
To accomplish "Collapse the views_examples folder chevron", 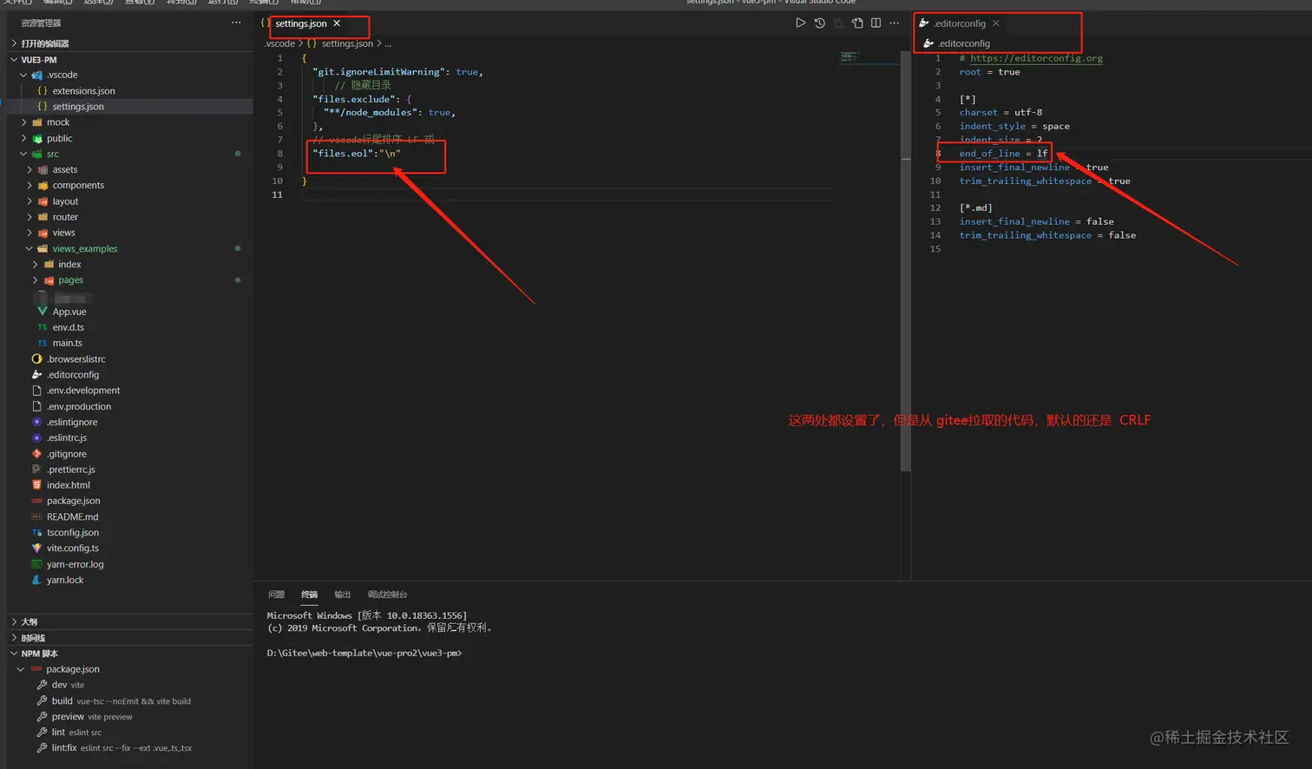I will click(x=30, y=248).
